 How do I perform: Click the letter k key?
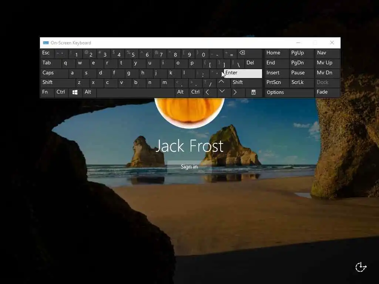coord(174,73)
